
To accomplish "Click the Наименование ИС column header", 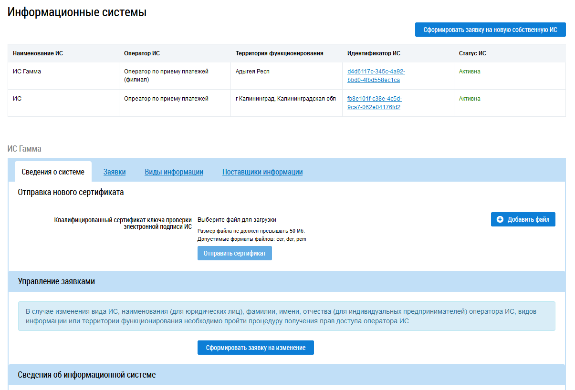I will pyautogui.click(x=38, y=53).
